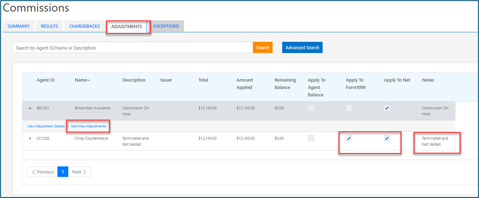Select the Adjustments tab
479x198 pixels.
coord(127,26)
